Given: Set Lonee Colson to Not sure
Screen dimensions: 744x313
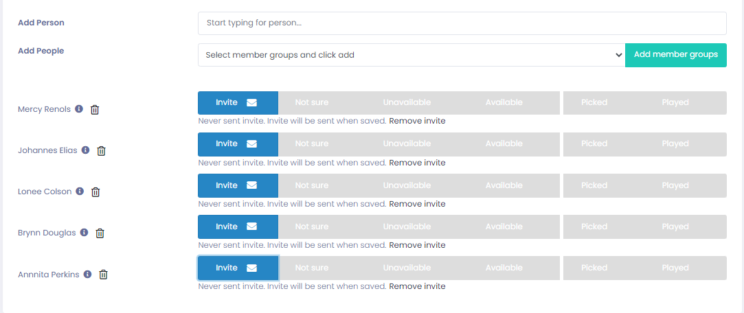Looking at the screenshot, I should 312,185.
